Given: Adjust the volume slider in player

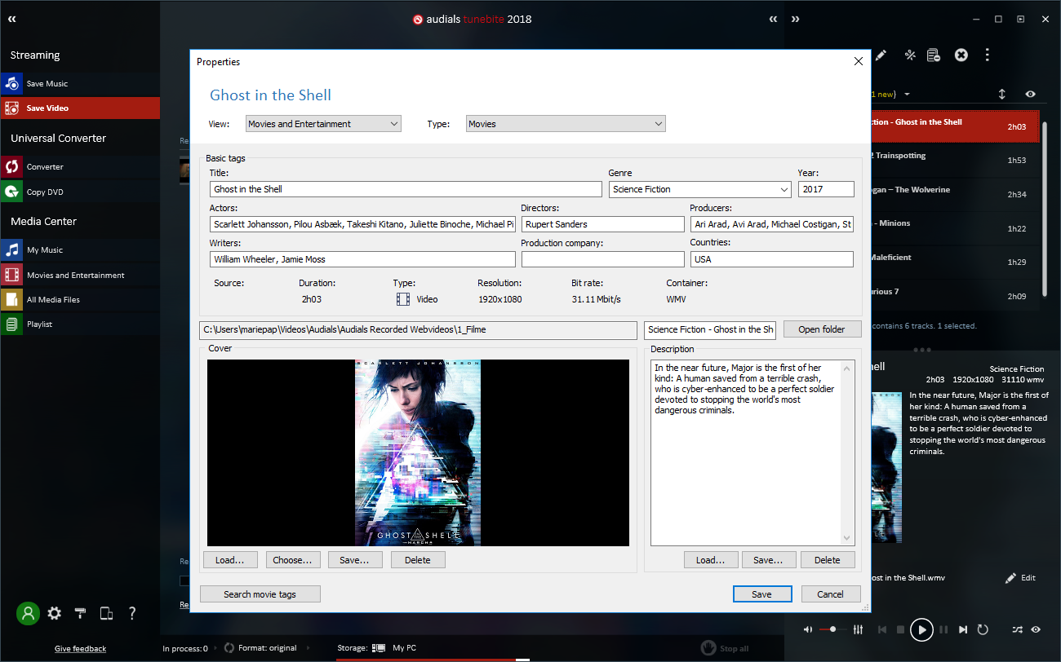Looking at the screenshot, I should pyautogui.click(x=832, y=629).
